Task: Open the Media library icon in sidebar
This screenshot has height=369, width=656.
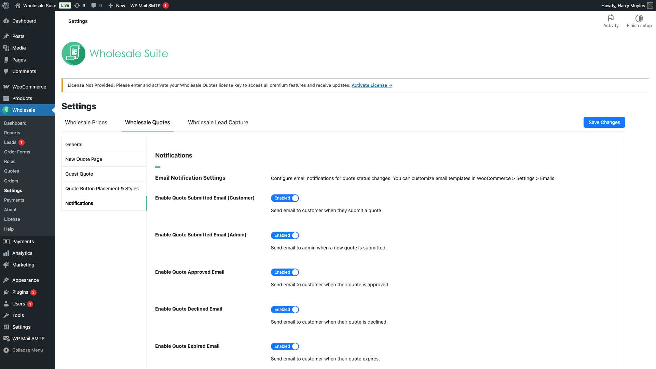Action: (6, 48)
